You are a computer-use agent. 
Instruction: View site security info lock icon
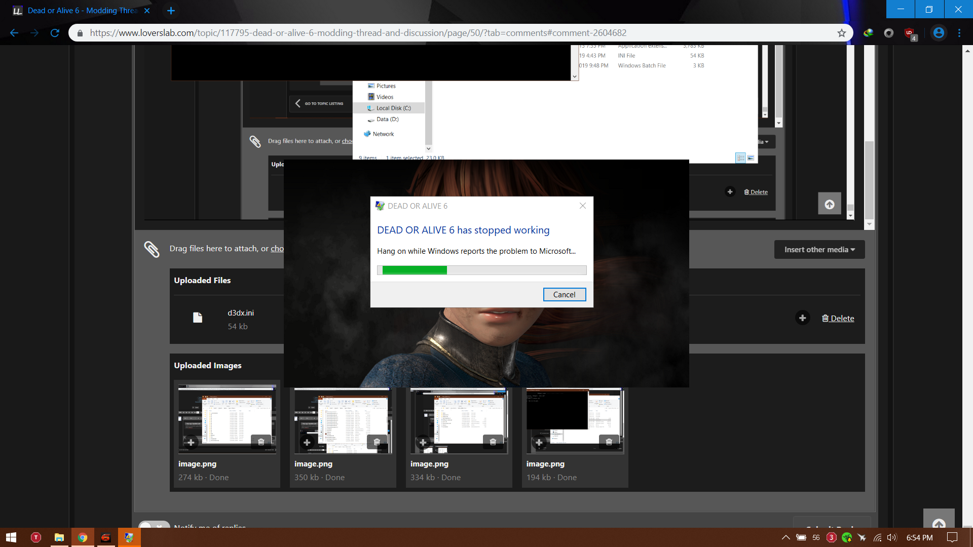[x=80, y=33]
